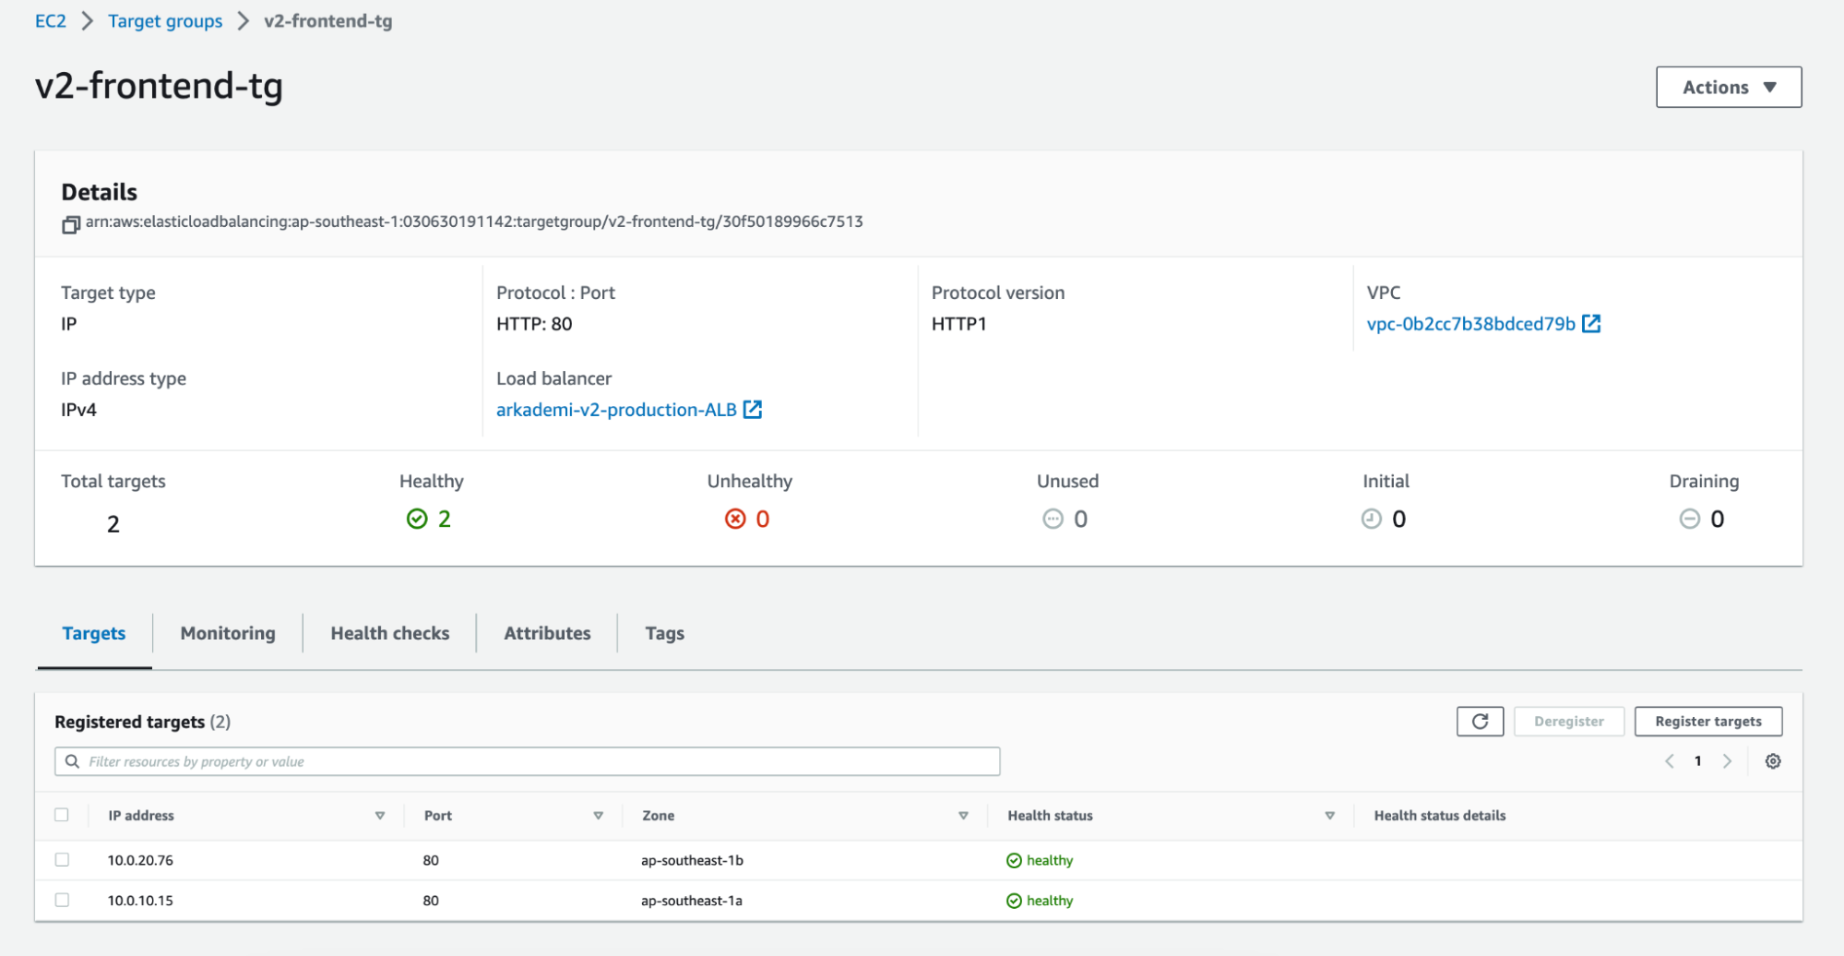1844x956 pixels.
Task: Open load balancer external link icon
Action: click(x=753, y=409)
